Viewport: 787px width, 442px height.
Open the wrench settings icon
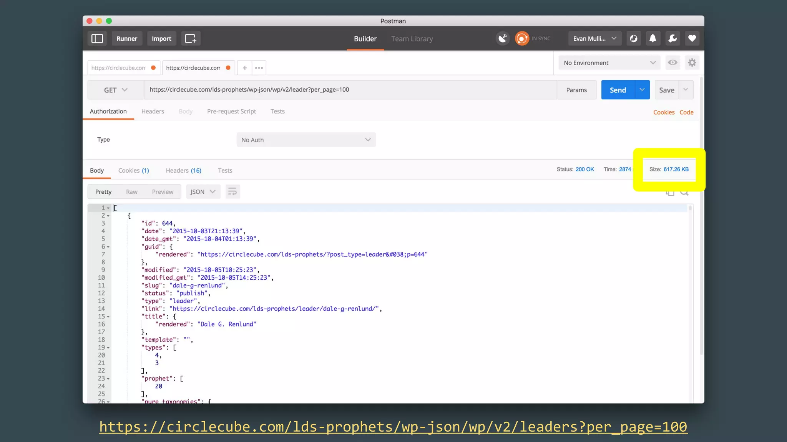coord(672,38)
